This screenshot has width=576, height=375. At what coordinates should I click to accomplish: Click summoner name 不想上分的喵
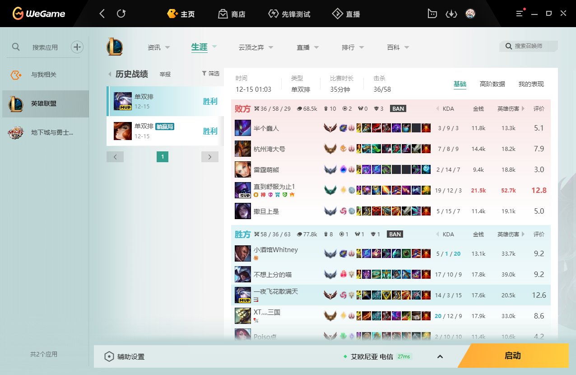pyautogui.click(x=273, y=275)
